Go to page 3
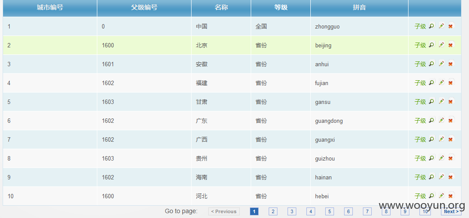Viewport: 469px width, 218px height. [x=291, y=211]
